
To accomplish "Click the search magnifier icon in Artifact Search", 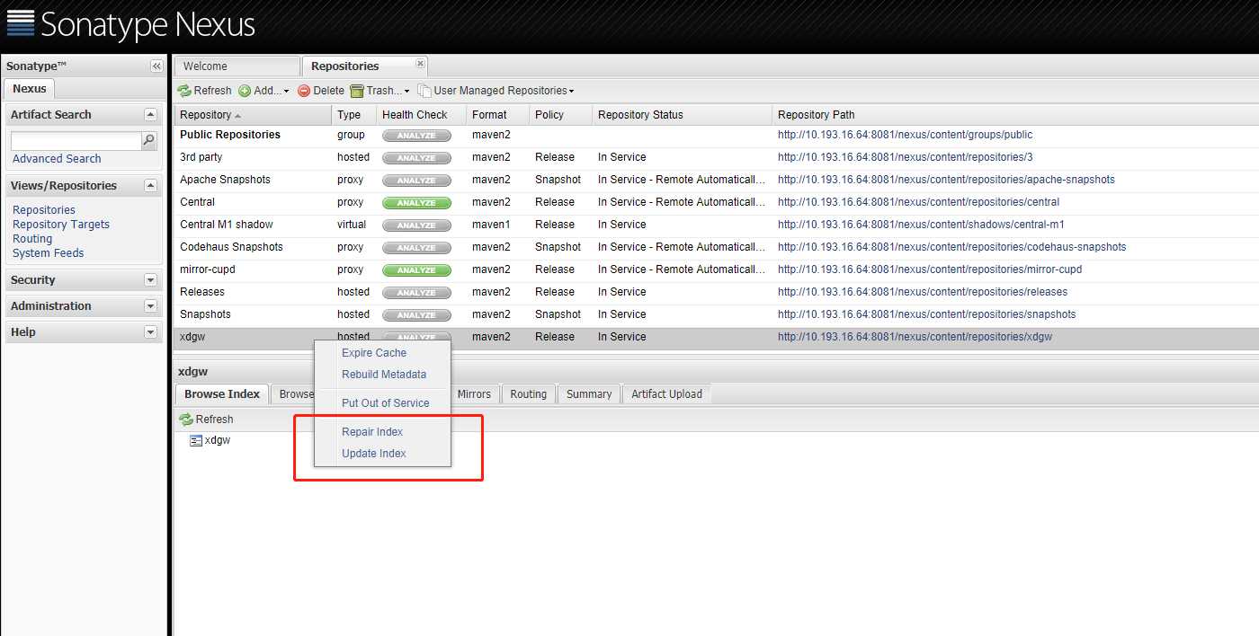I will coord(149,140).
